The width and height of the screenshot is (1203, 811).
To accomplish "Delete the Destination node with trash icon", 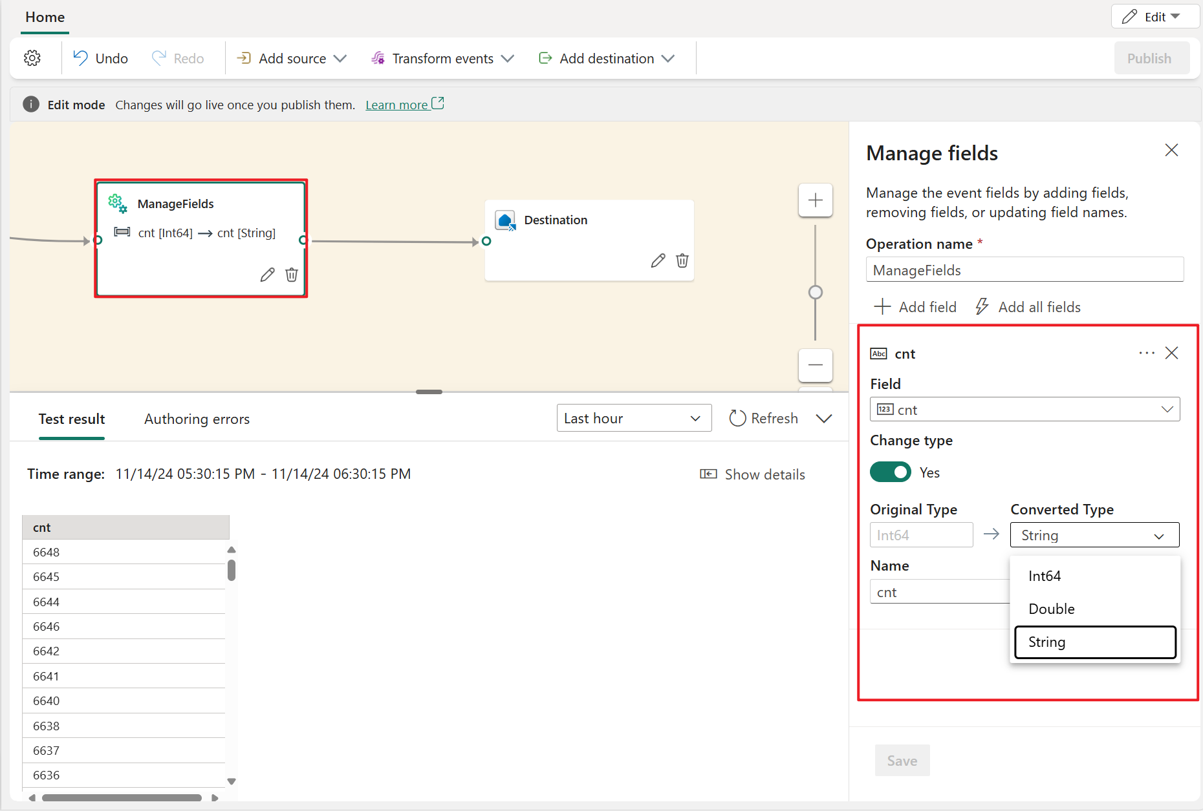I will coord(682,260).
